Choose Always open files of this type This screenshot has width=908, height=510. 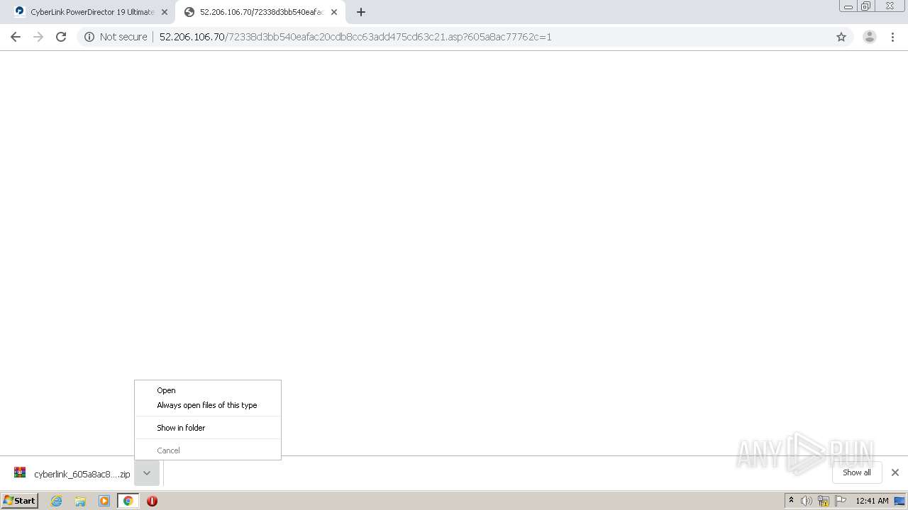208,405
